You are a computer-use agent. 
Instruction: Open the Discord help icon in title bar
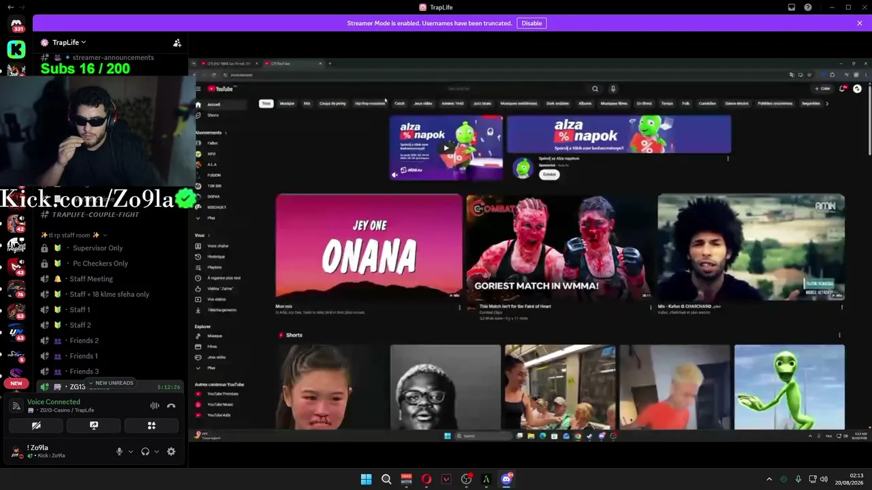click(x=808, y=7)
